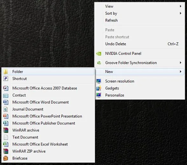
Task: Create a Microsoft Office PowerPoint Presentation
Action: point(48,116)
